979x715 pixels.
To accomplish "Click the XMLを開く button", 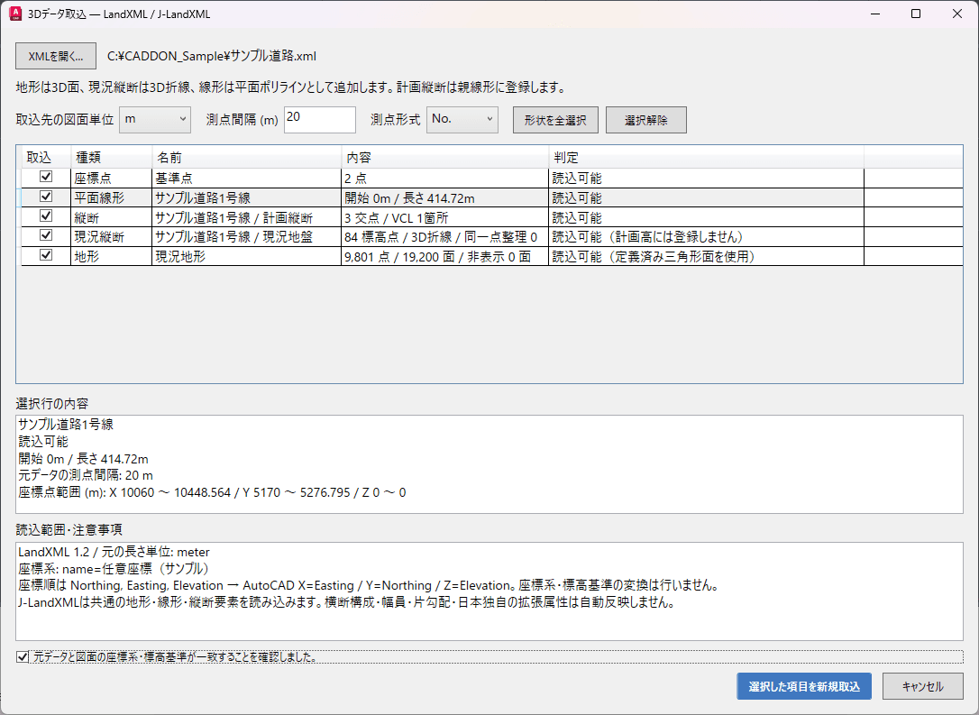I will [56, 56].
